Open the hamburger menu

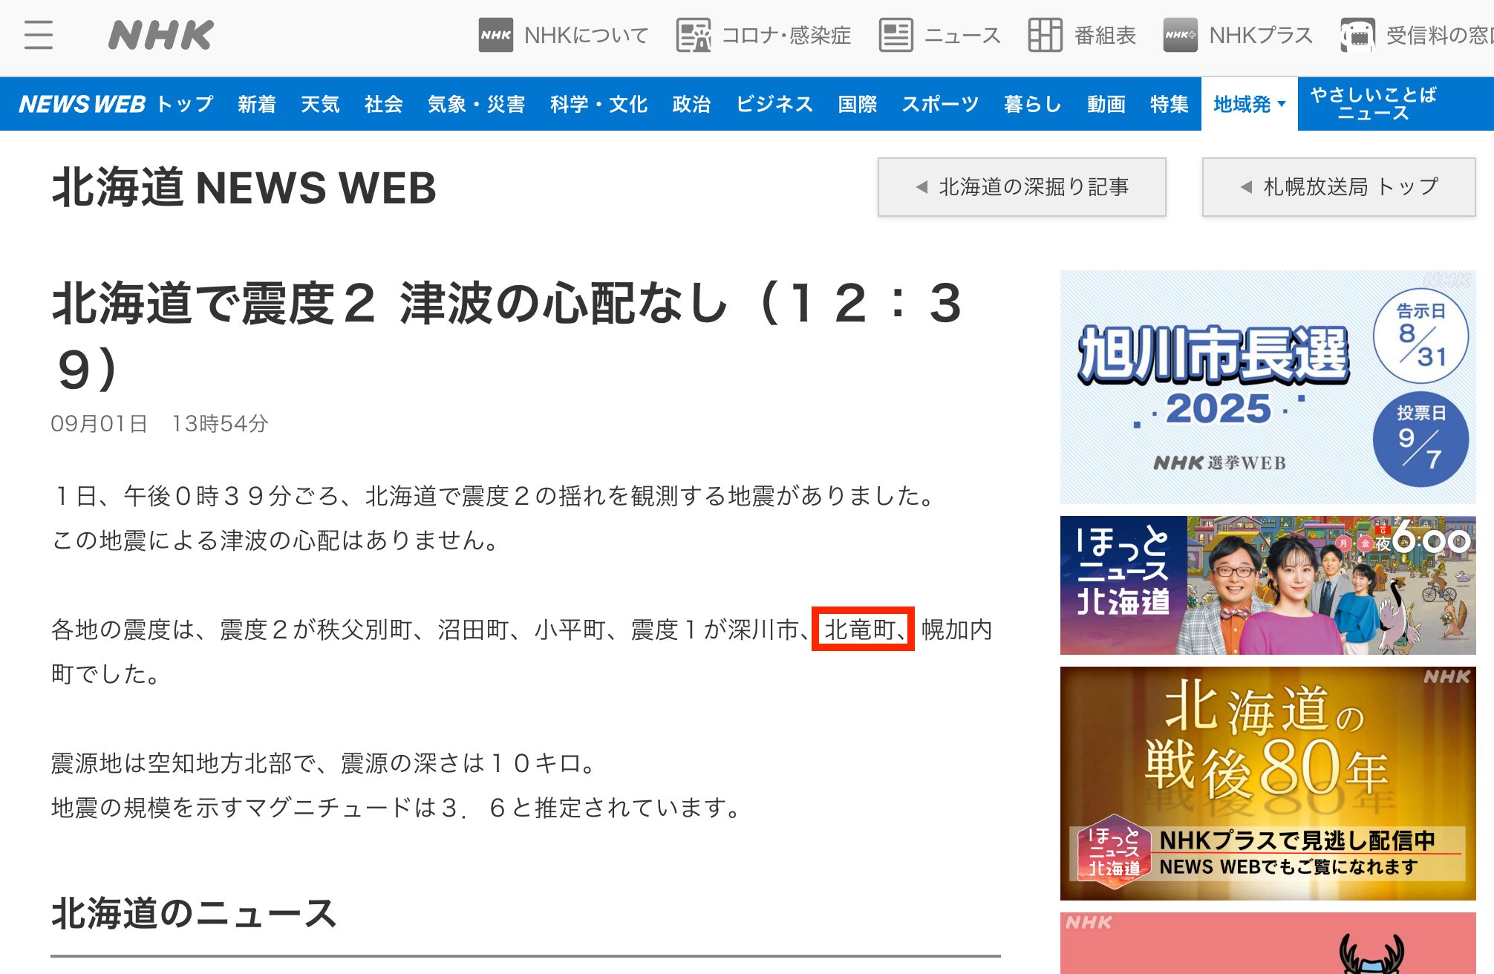tap(38, 35)
